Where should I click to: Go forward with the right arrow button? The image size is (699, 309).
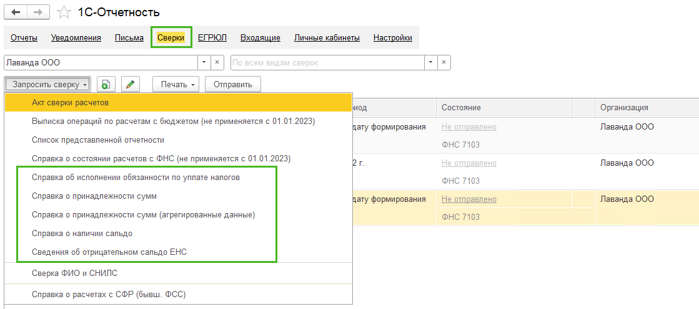pyautogui.click(x=38, y=12)
